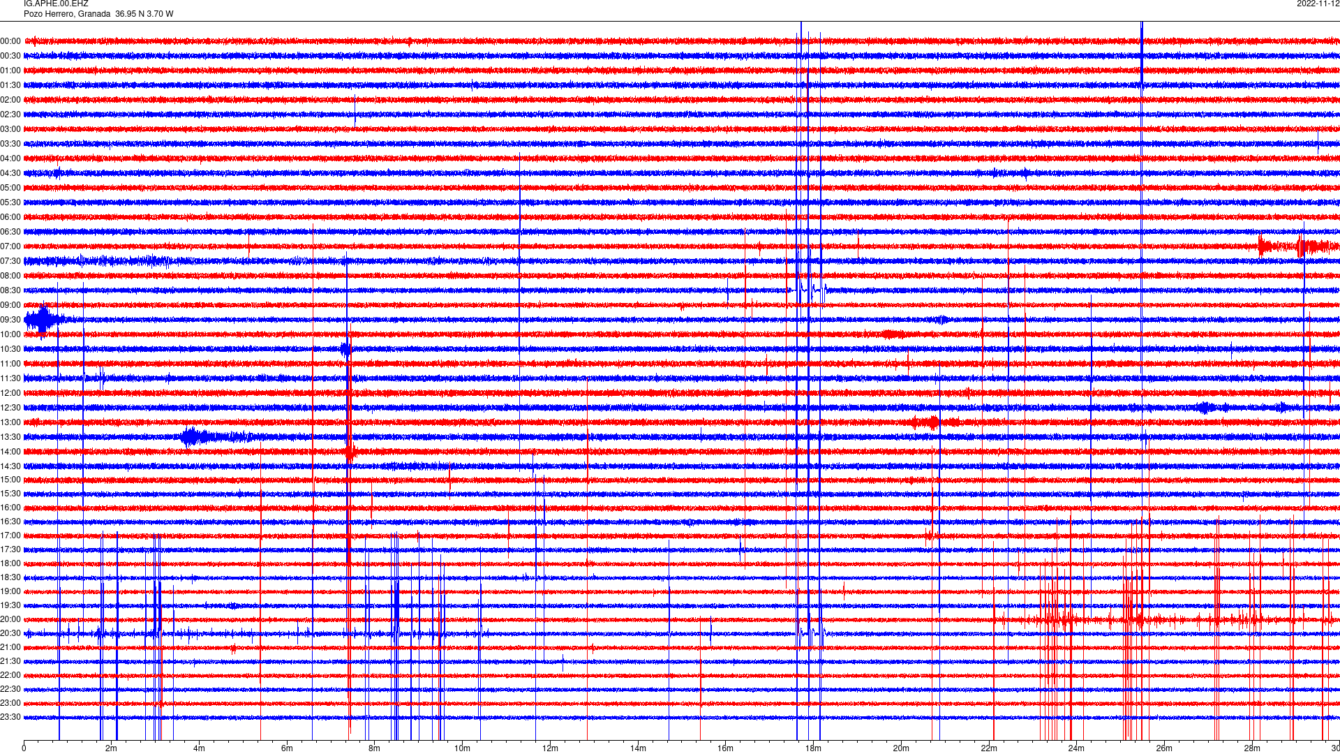The width and height of the screenshot is (1340, 754).
Task: Select the 03:00 time row label
Action: pyautogui.click(x=10, y=129)
